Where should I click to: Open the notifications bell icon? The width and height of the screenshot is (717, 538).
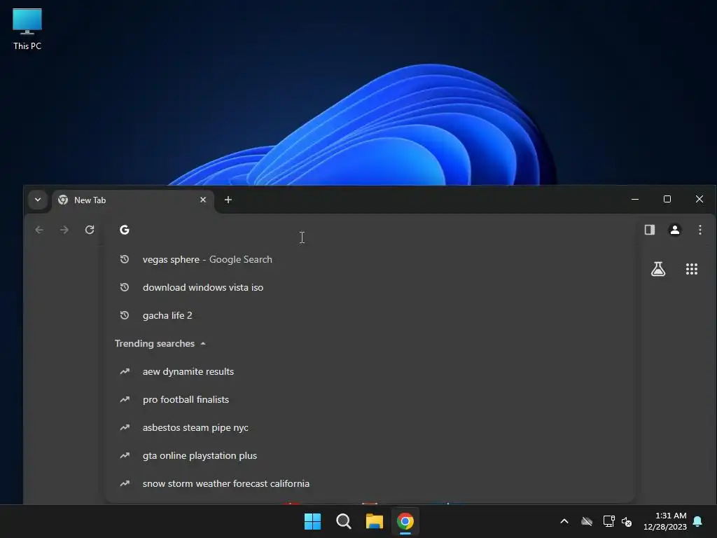[x=698, y=521]
